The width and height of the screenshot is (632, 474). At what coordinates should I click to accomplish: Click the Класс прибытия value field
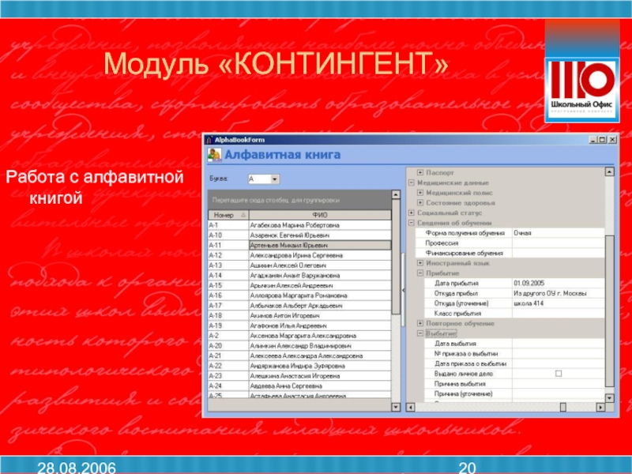(x=559, y=313)
